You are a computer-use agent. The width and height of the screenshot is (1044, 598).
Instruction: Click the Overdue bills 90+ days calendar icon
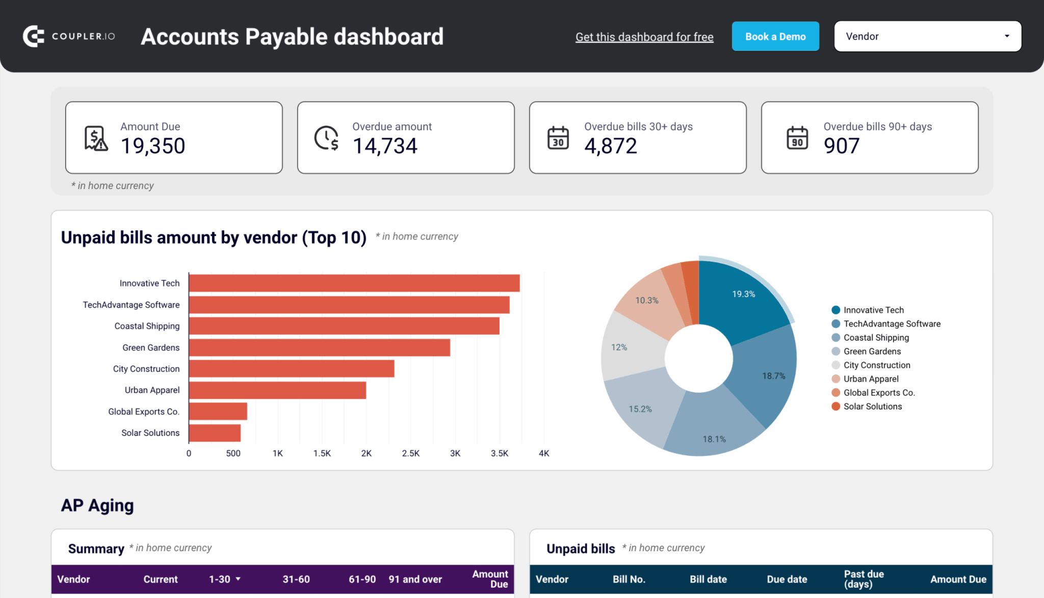click(798, 137)
